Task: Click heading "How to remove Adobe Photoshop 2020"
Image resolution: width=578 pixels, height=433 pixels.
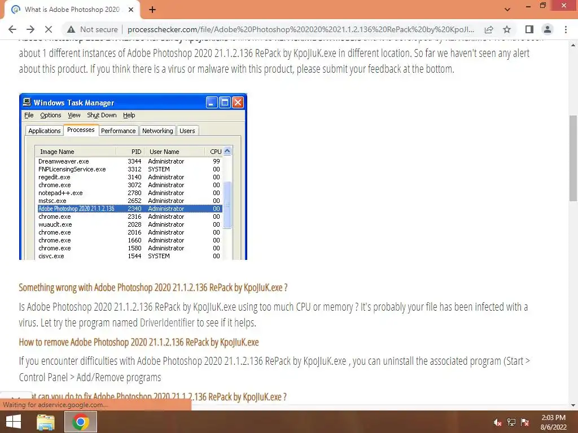Action: click(x=139, y=342)
